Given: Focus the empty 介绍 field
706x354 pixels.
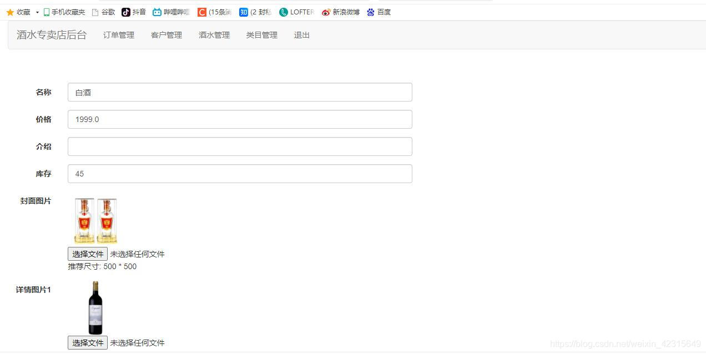Looking at the screenshot, I should point(240,146).
